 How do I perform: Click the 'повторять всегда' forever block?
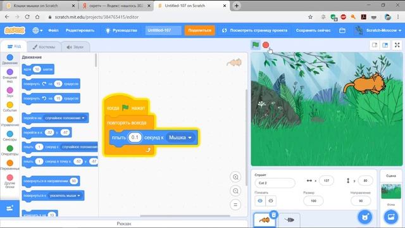coord(127,123)
